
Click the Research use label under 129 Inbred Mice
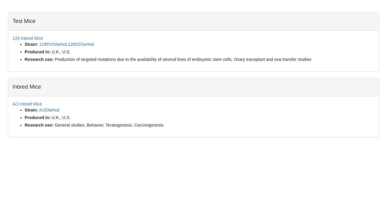point(39,60)
